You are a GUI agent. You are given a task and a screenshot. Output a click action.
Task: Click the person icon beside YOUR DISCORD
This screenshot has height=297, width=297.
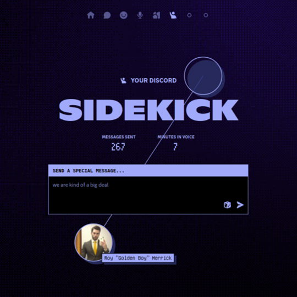[124, 80]
